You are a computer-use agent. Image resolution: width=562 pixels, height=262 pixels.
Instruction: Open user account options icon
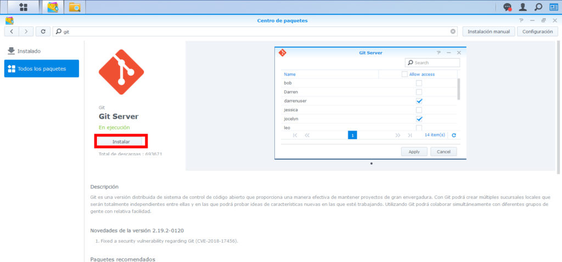tap(523, 7)
